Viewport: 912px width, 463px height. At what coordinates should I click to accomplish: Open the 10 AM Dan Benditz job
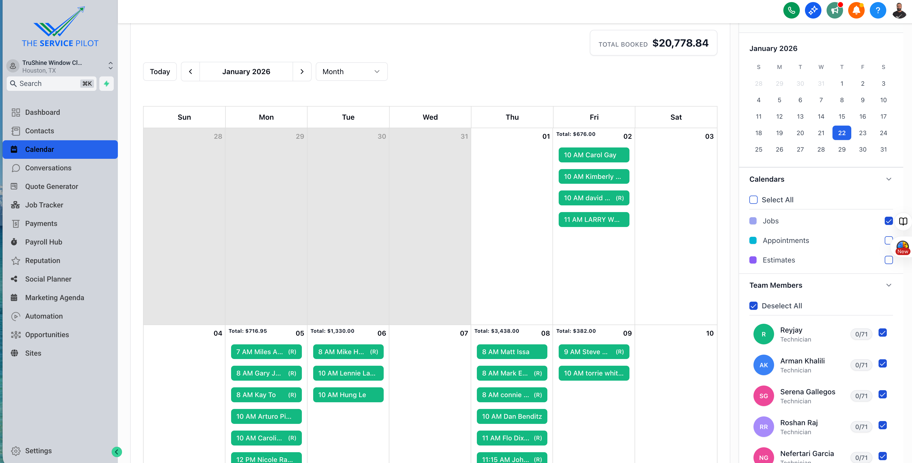pos(512,417)
